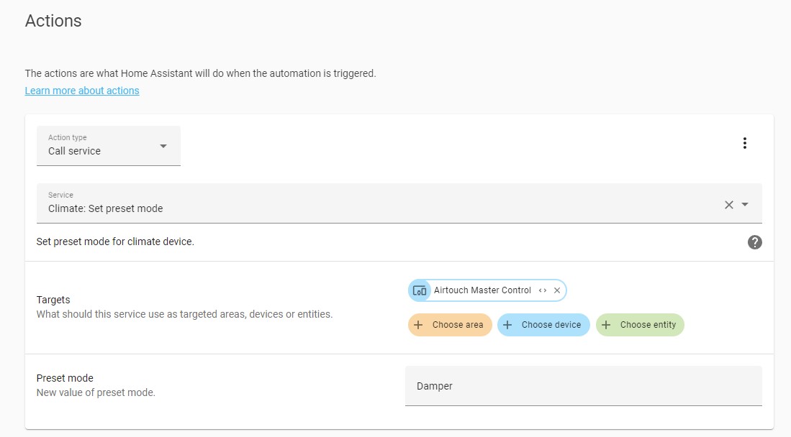Image resolution: width=791 pixels, height=437 pixels.
Task: Click the Choose device button
Action: point(543,325)
